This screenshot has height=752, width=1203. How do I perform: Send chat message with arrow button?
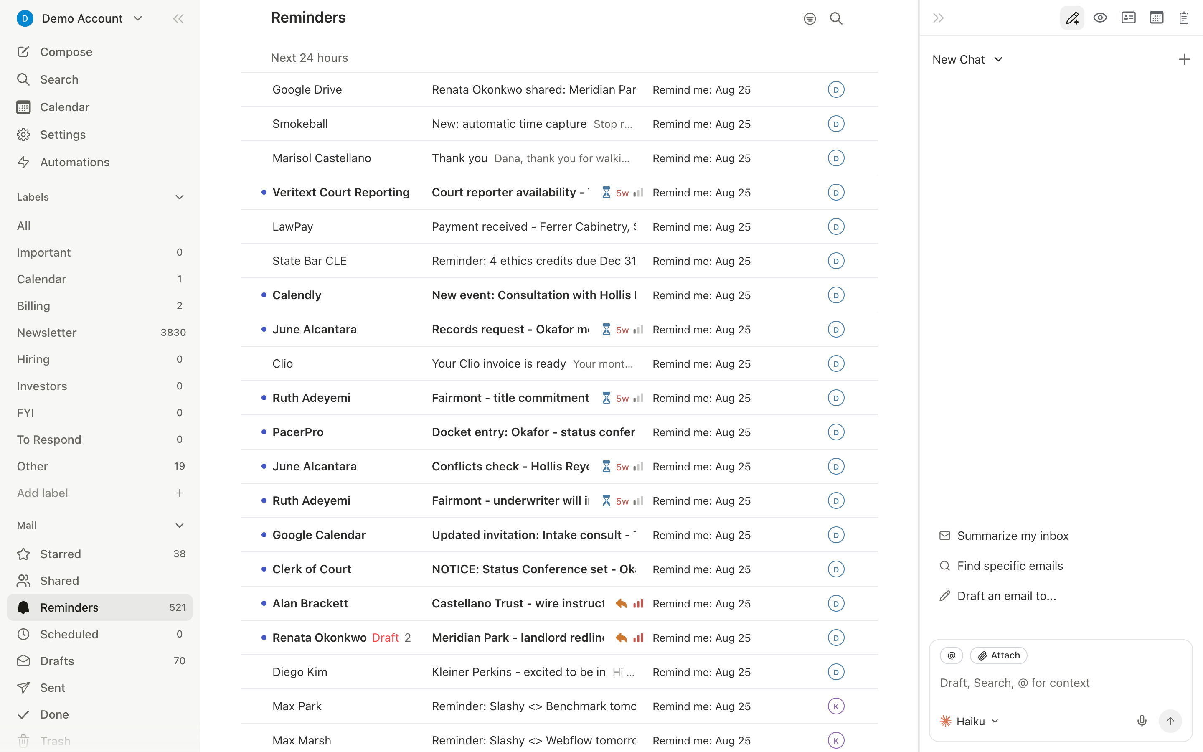point(1170,721)
